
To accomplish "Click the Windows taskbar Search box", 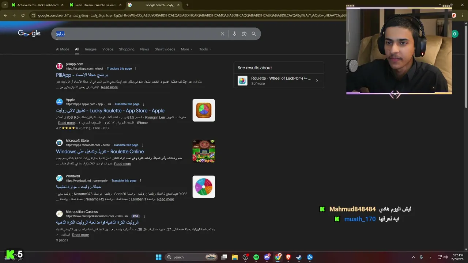I will pos(192,257).
